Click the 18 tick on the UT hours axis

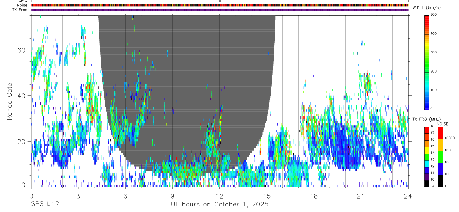pyautogui.click(x=314, y=196)
